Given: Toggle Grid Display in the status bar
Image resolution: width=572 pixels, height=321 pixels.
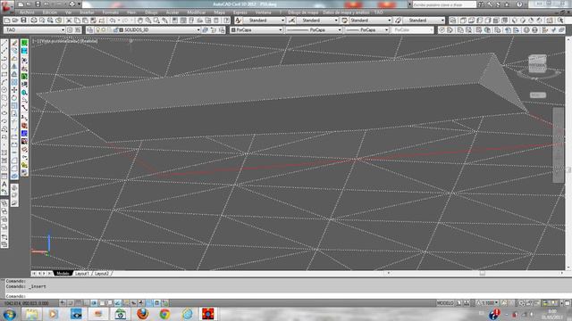Looking at the screenshot, I should (x=79, y=303).
